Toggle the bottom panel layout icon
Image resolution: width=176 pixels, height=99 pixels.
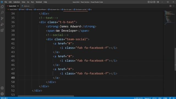pyautogui.click(x=152, y=2)
